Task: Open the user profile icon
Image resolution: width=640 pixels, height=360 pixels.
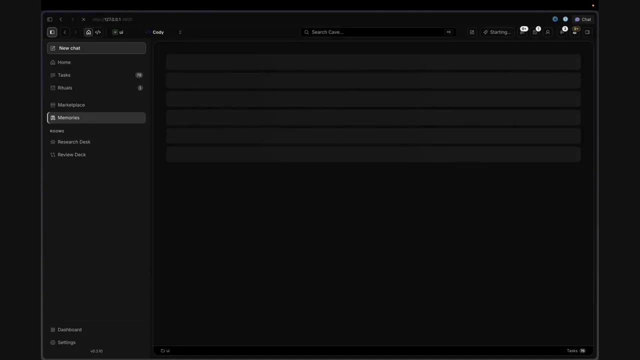Action: tap(547, 32)
